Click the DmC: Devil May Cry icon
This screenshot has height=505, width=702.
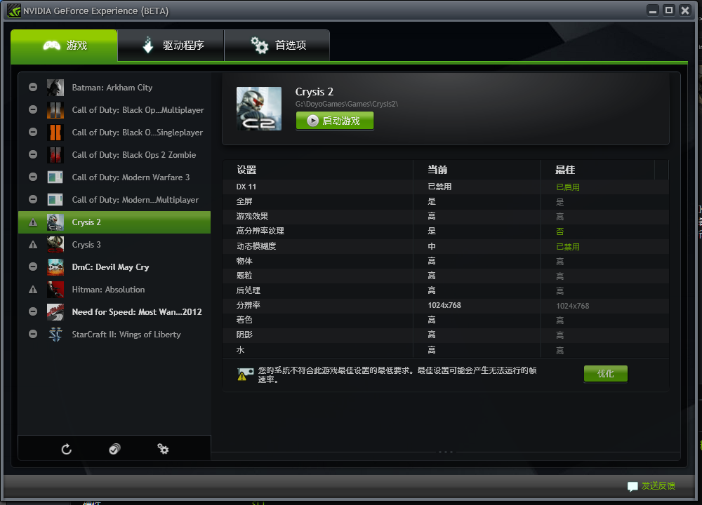[x=55, y=267]
